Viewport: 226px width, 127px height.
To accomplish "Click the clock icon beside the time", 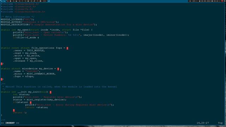I will coord(212,1).
